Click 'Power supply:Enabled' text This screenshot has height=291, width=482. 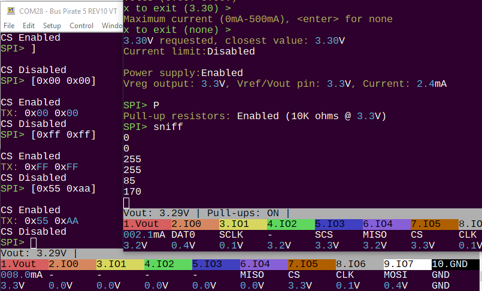tap(183, 73)
